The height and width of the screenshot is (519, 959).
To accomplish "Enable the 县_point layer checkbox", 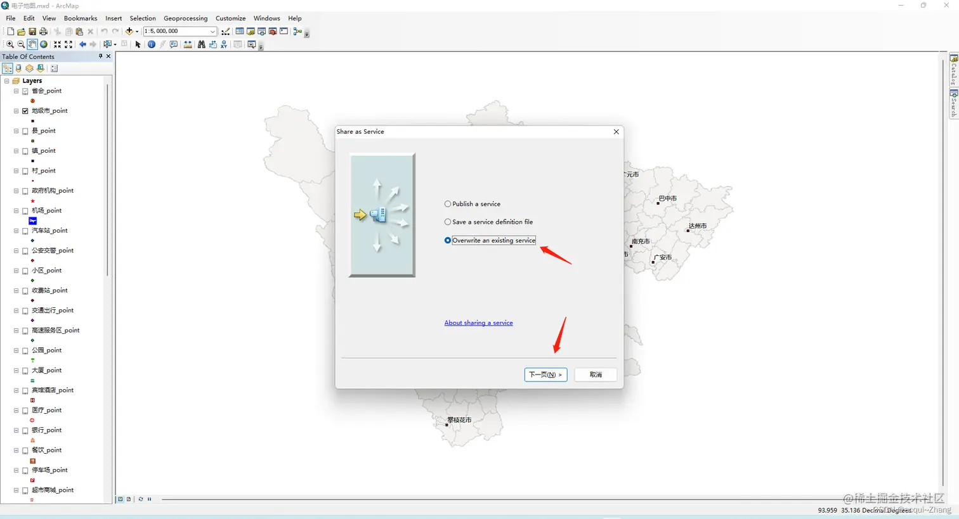I will pyautogui.click(x=25, y=131).
